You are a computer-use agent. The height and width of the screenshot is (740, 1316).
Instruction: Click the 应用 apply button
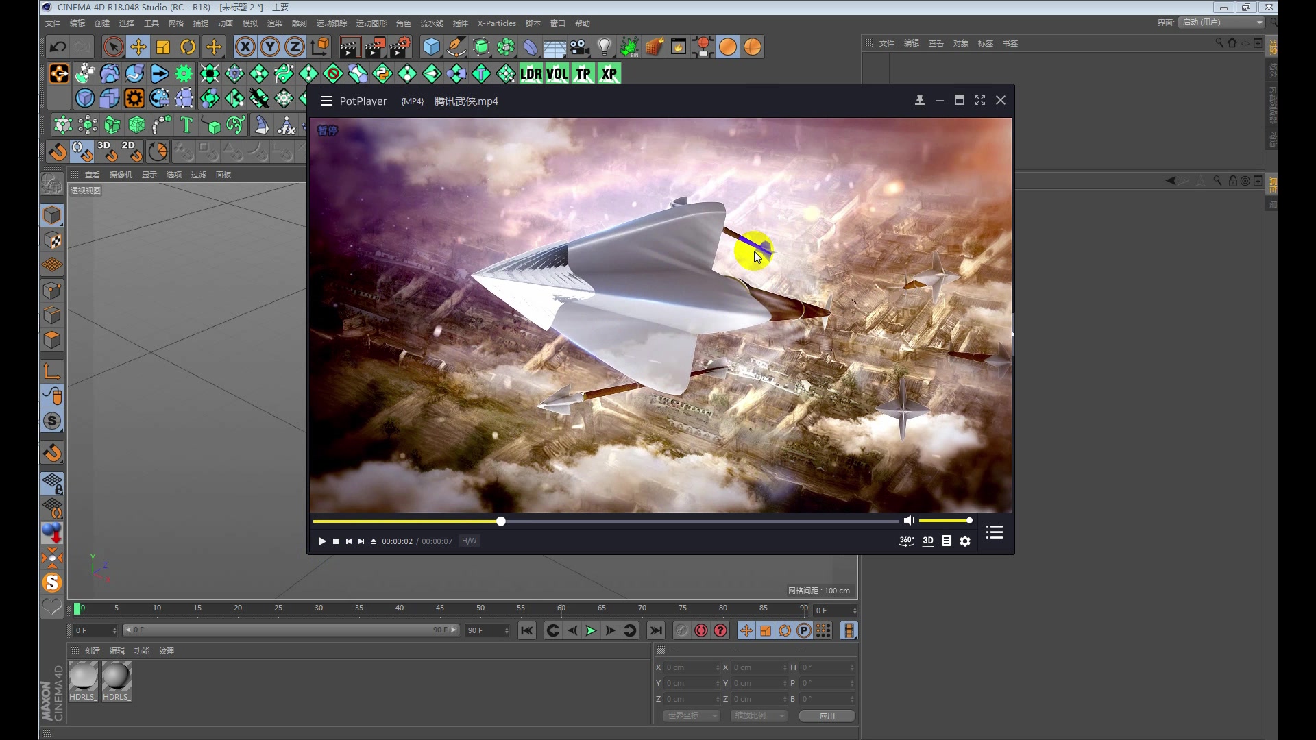(827, 716)
